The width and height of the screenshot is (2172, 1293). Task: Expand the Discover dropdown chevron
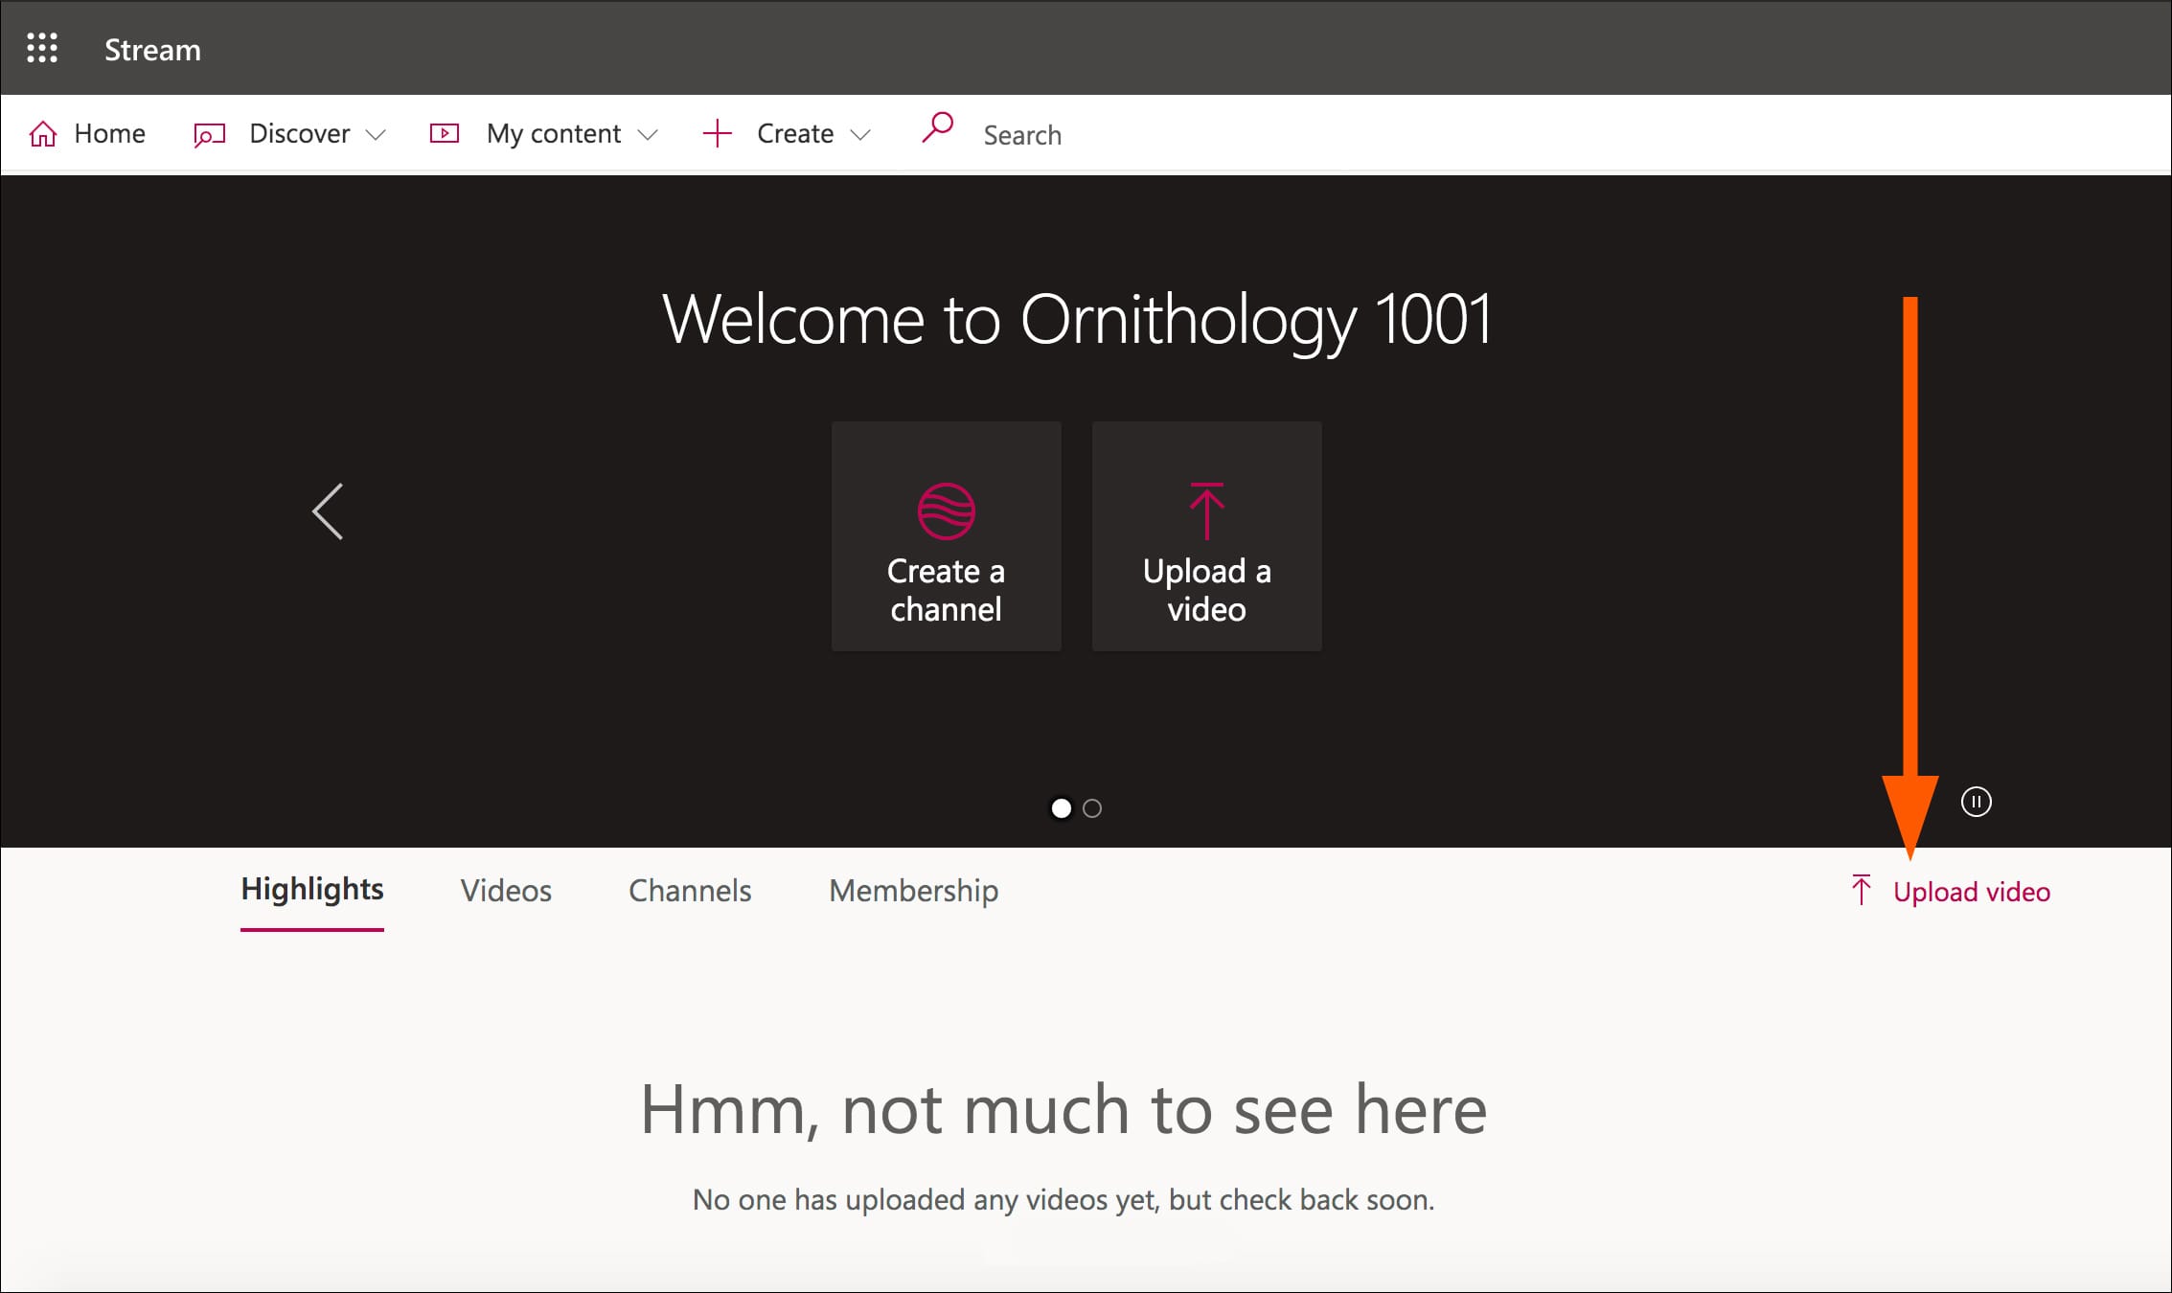tap(377, 135)
